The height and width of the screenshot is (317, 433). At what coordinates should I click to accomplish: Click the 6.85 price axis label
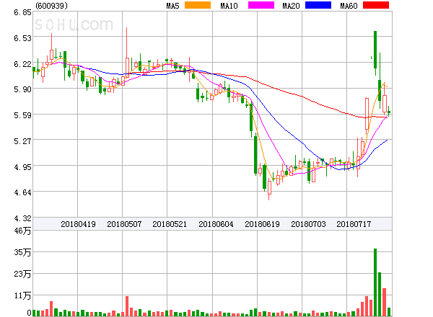tap(22, 12)
